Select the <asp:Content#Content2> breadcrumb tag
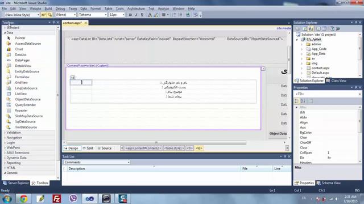The width and height of the screenshot is (364, 204). [143, 148]
